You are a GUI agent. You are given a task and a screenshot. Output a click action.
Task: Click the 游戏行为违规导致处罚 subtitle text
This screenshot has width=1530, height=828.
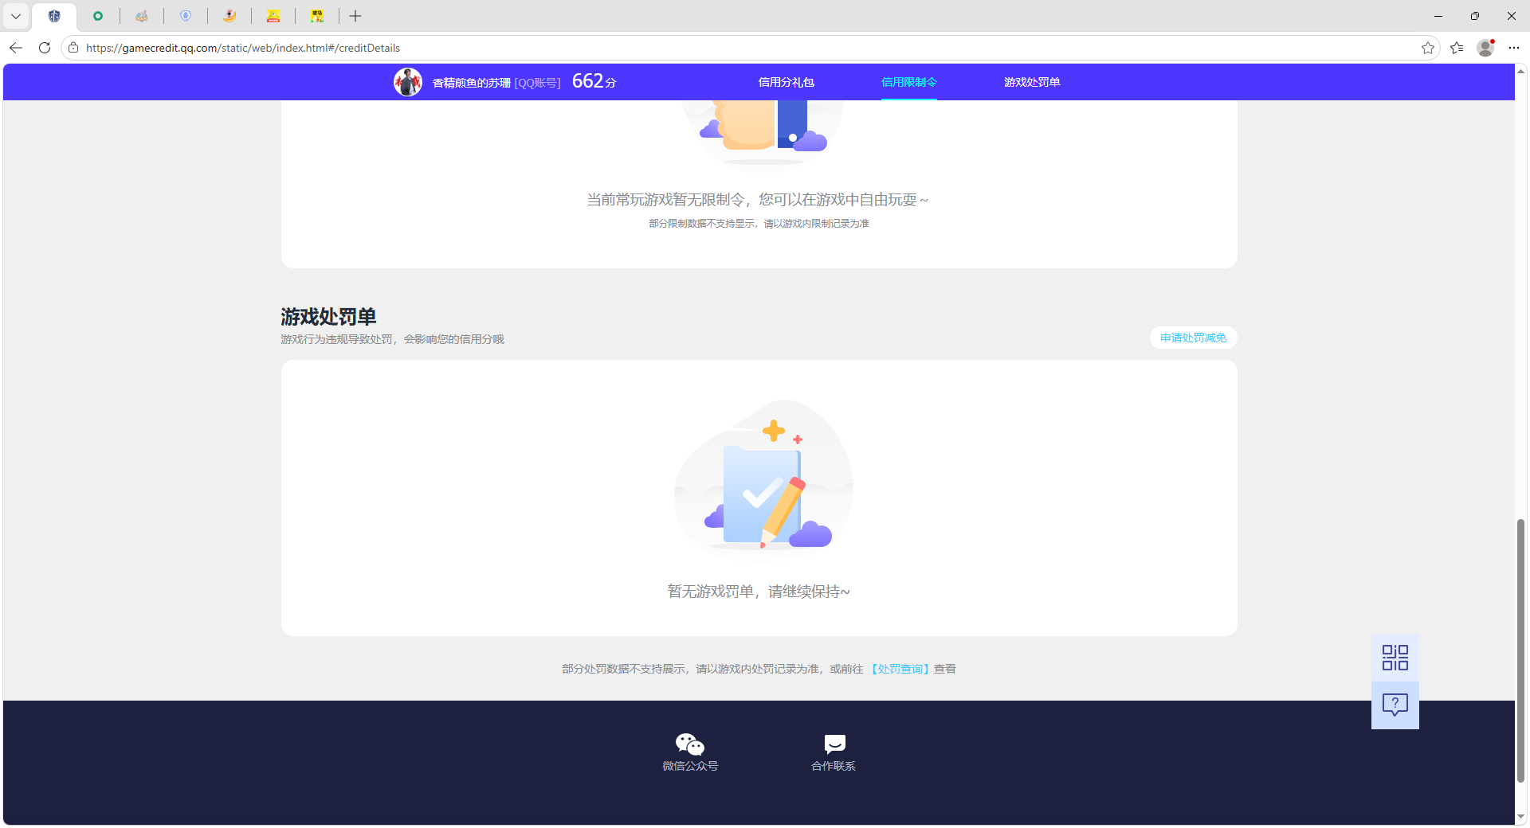392,339
